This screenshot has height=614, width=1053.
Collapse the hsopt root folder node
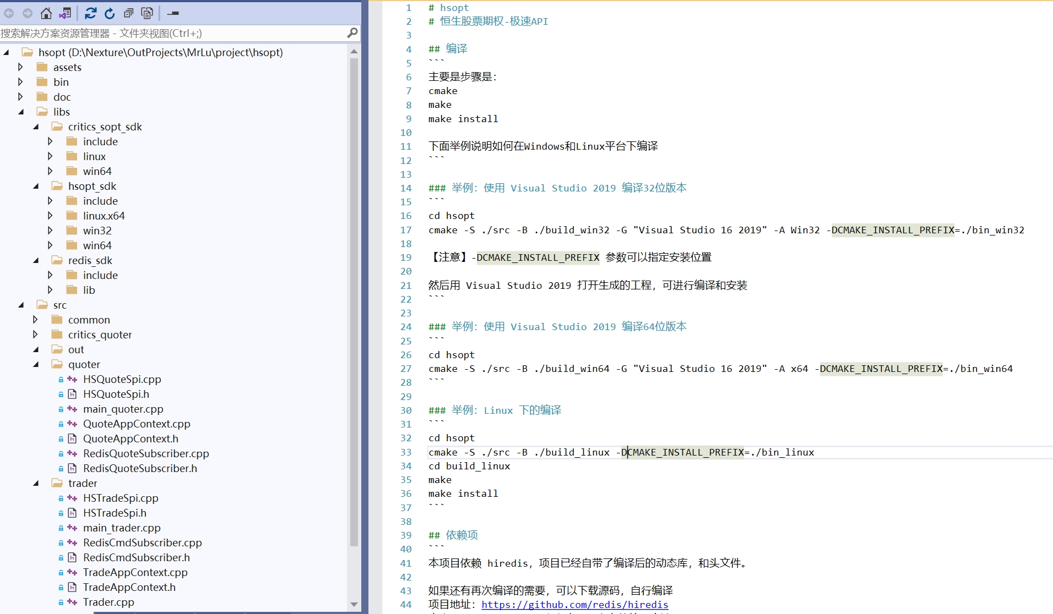coord(6,52)
